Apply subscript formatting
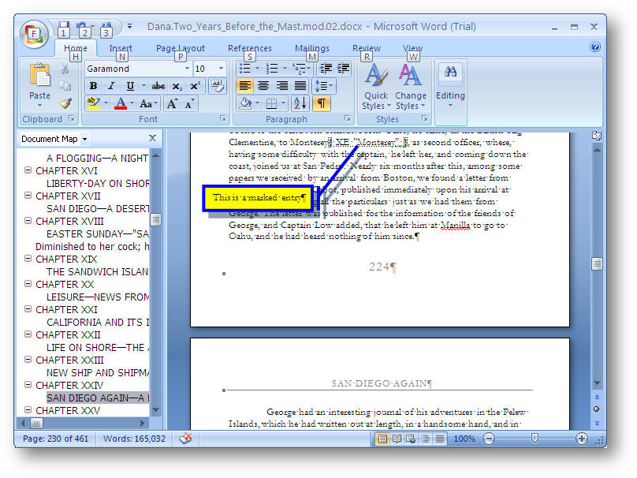Screen dimensions: 637x478 point(177,86)
